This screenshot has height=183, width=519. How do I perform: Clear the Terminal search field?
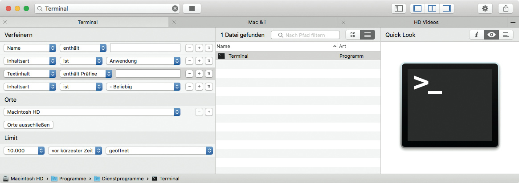coord(175,8)
